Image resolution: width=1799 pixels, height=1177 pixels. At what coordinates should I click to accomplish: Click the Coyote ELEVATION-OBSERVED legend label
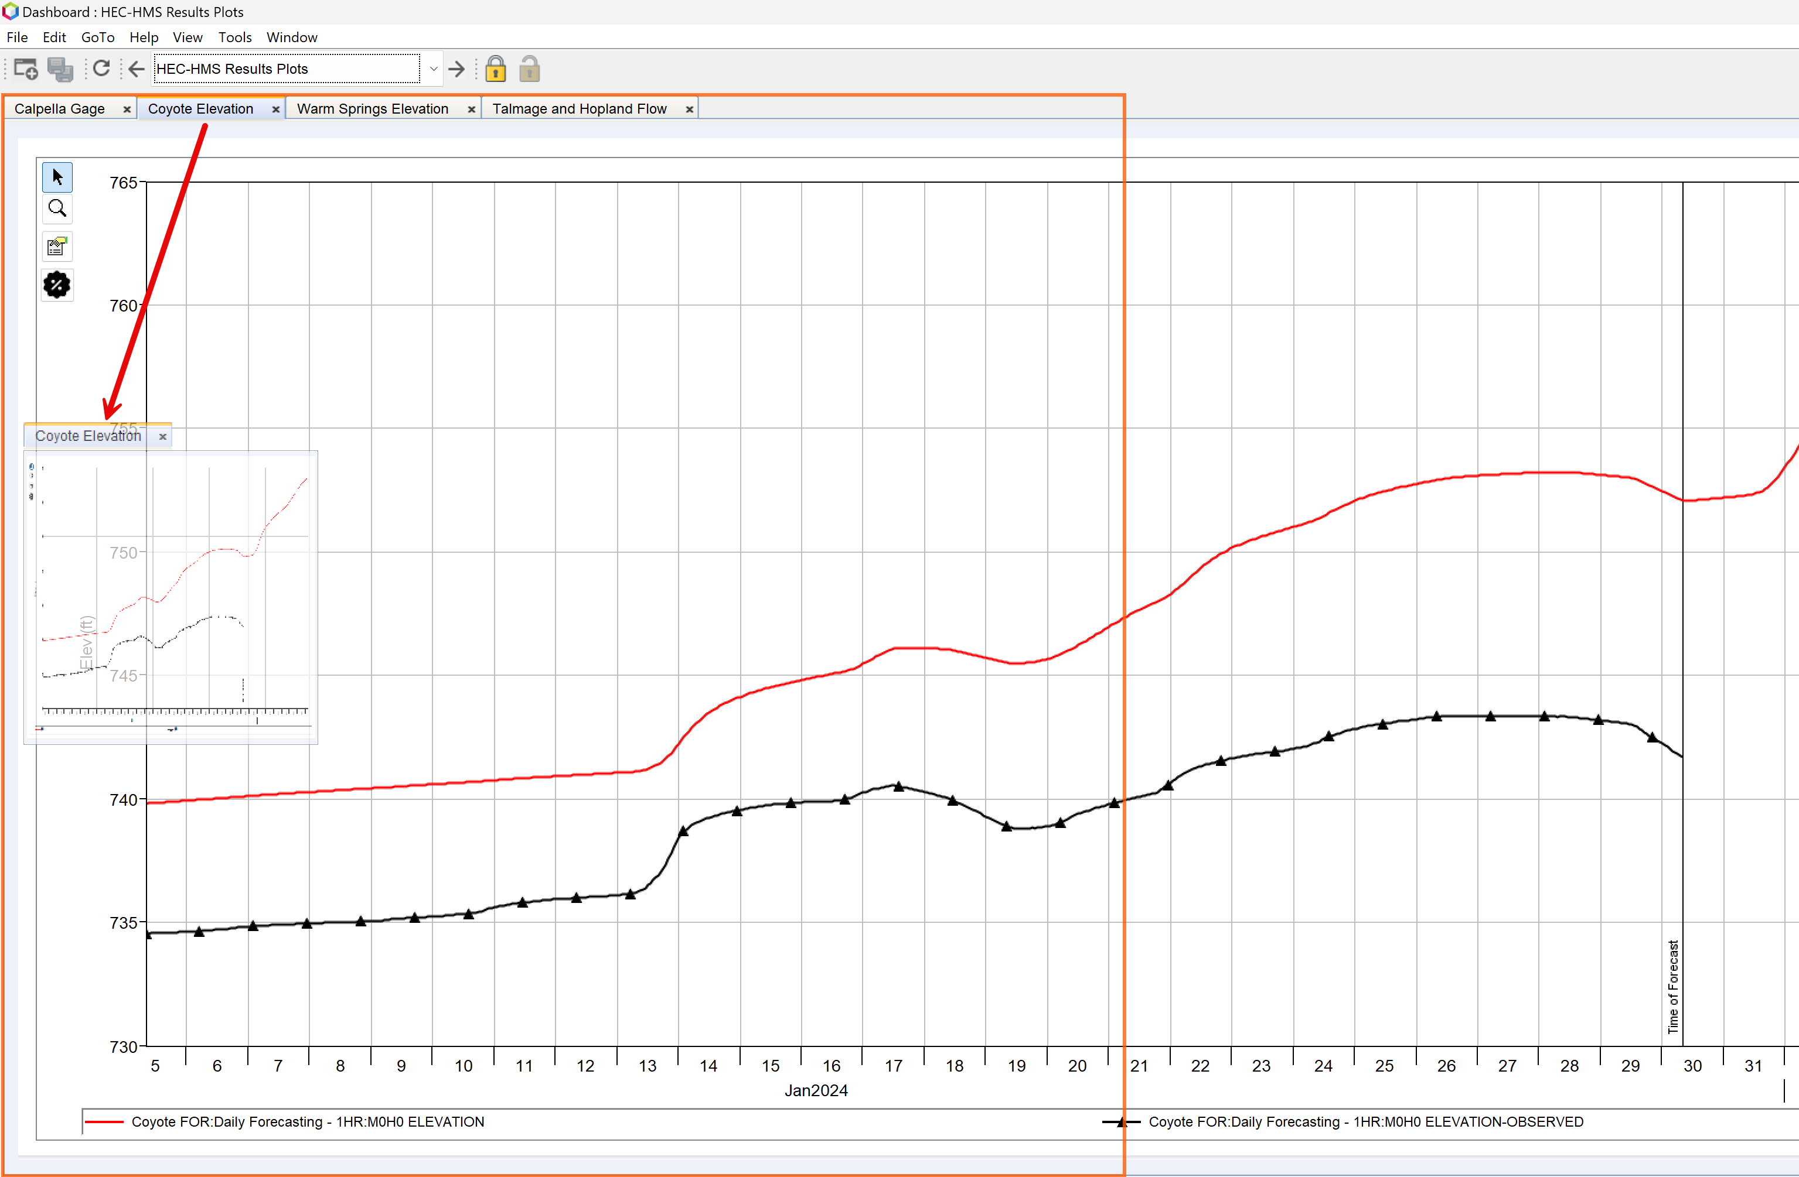click(x=1366, y=1122)
